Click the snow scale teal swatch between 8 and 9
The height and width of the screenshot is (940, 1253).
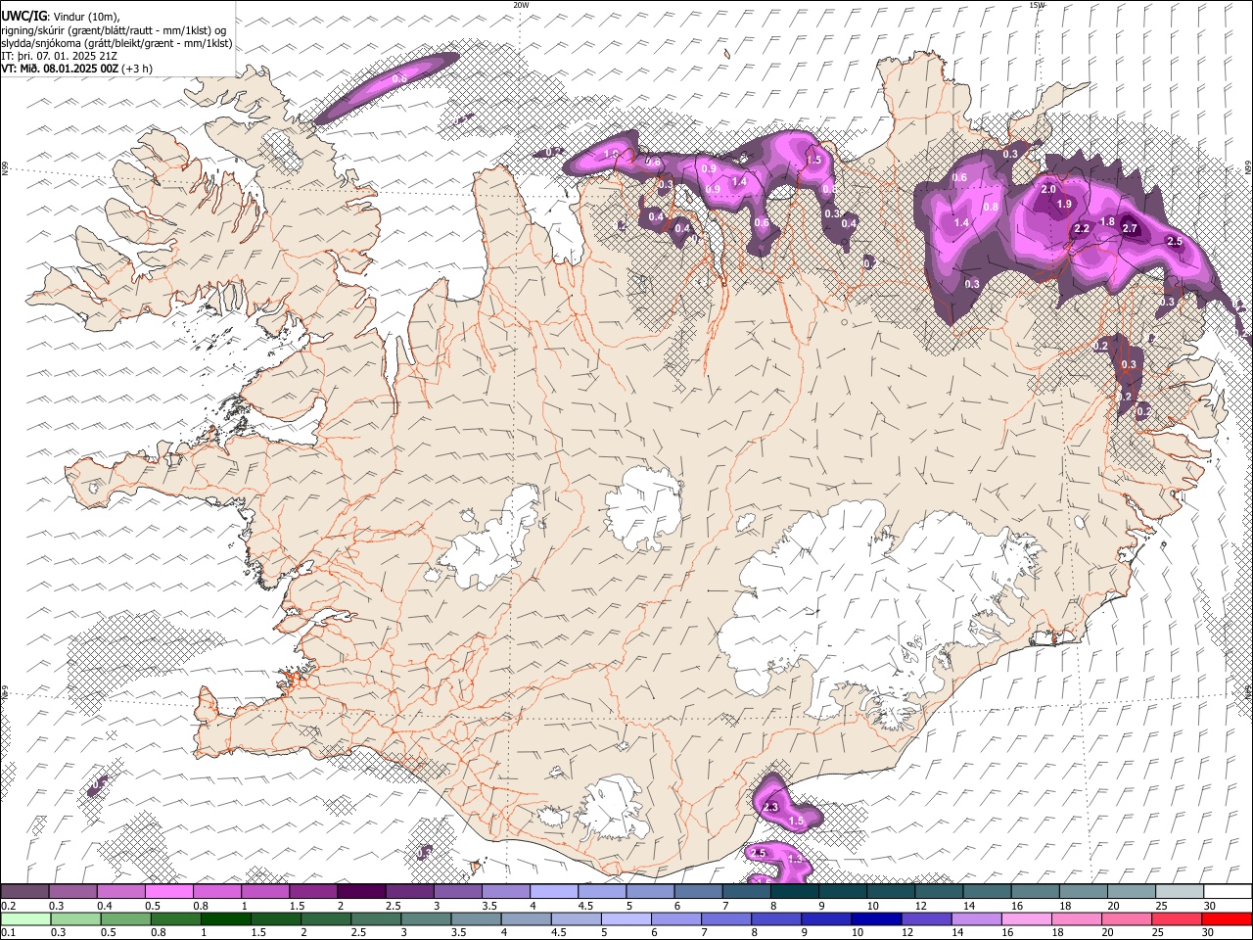pos(794,891)
